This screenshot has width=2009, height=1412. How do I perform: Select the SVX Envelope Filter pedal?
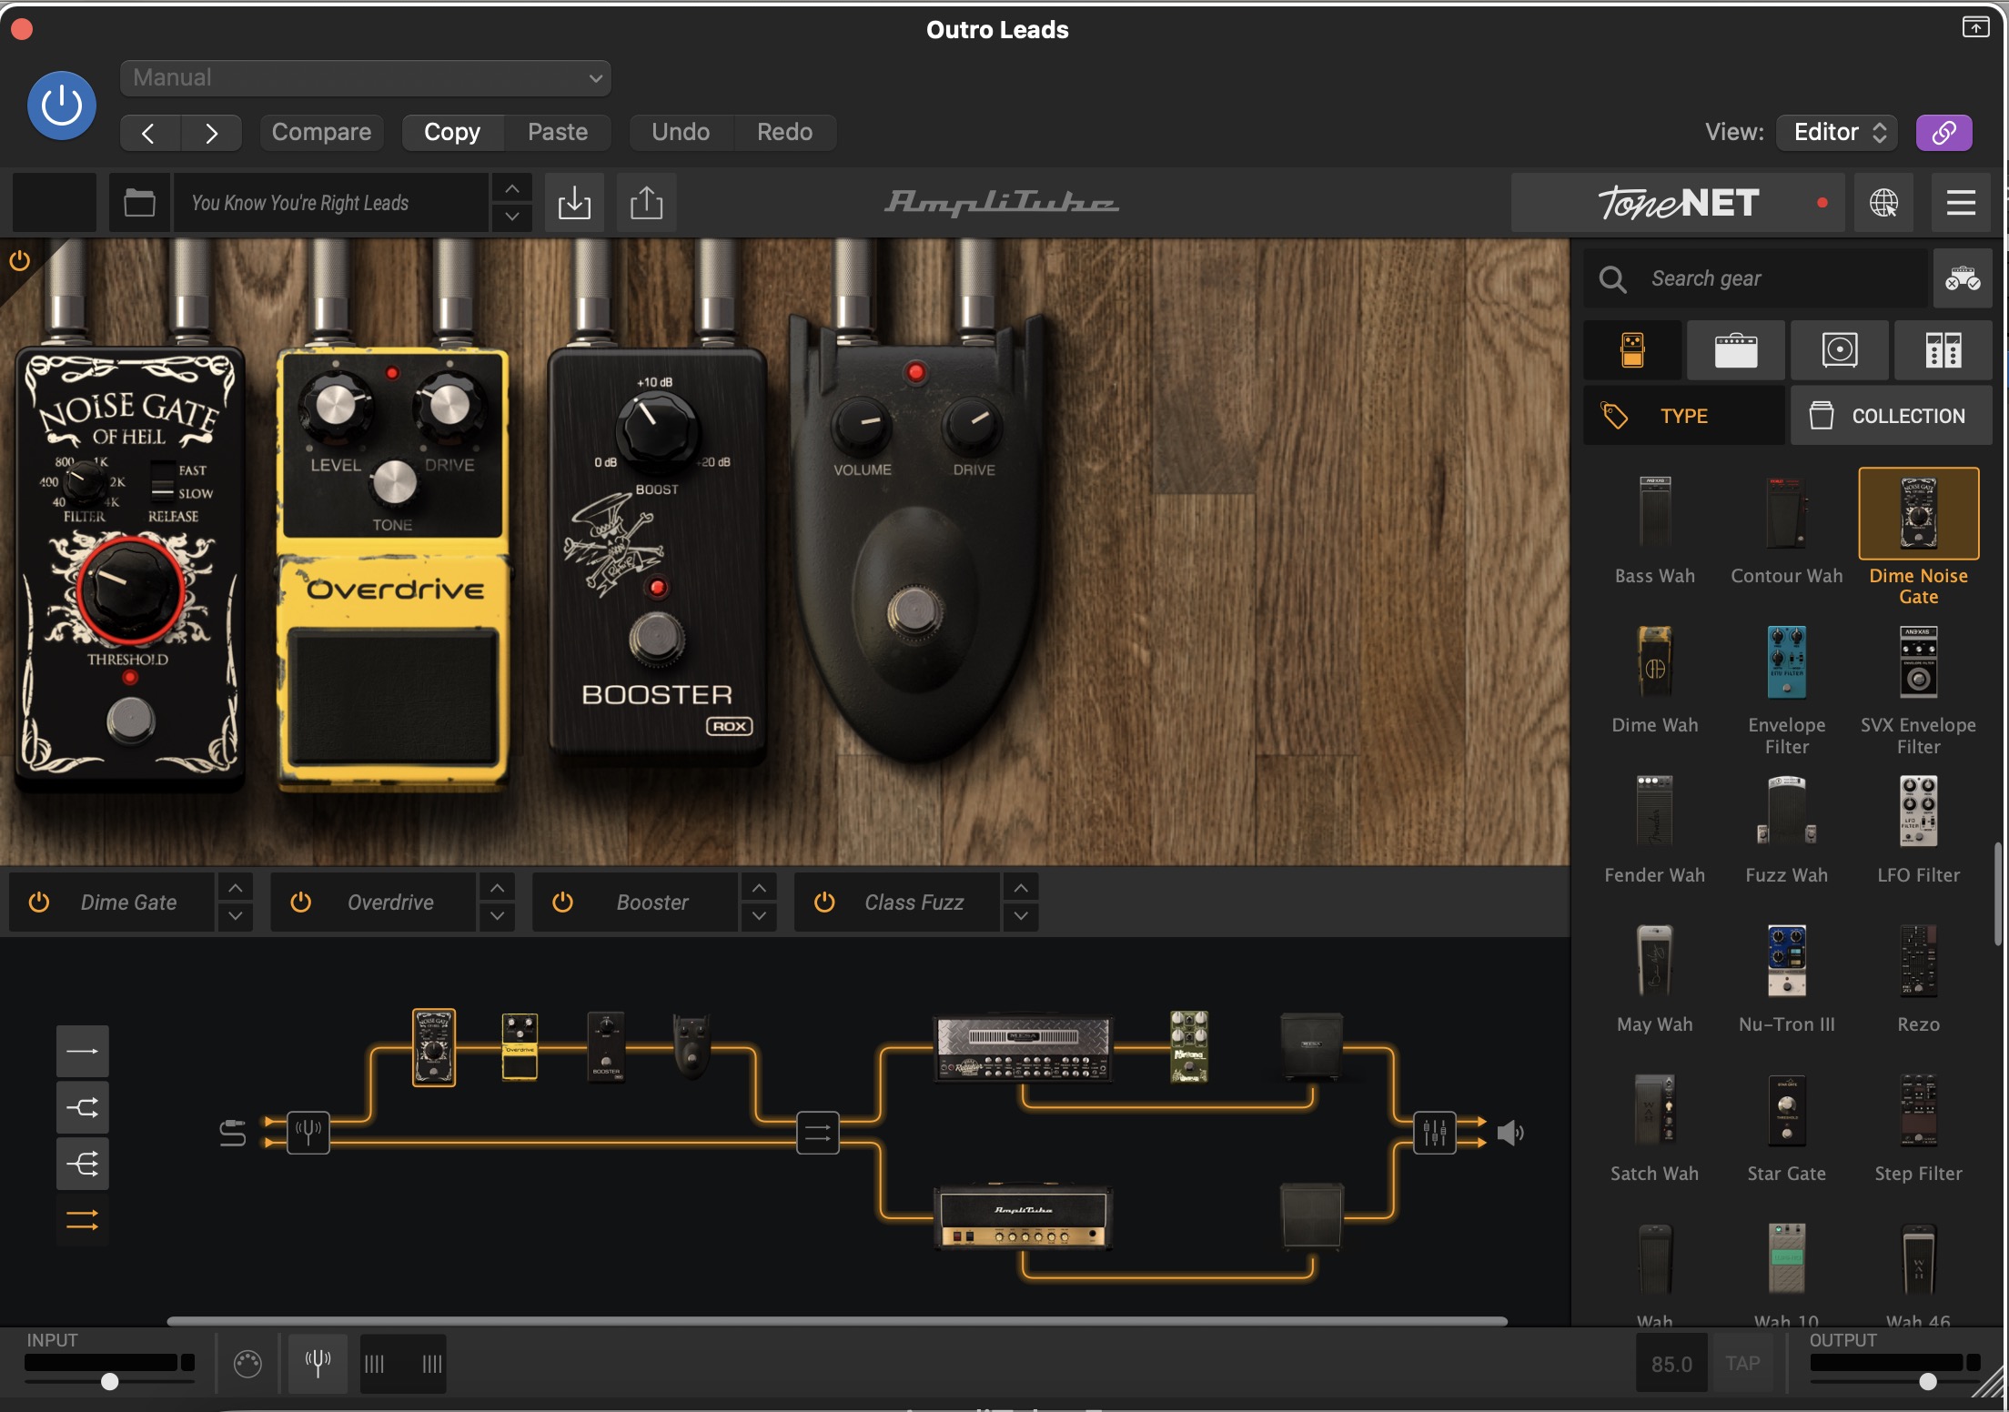(1919, 689)
